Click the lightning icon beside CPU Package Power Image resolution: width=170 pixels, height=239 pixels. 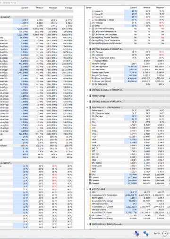(x=90, y=66)
